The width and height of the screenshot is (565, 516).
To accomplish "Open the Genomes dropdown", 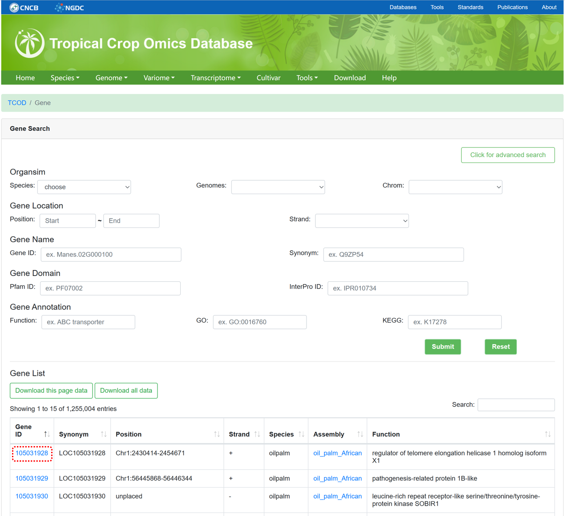I will pos(278,187).
